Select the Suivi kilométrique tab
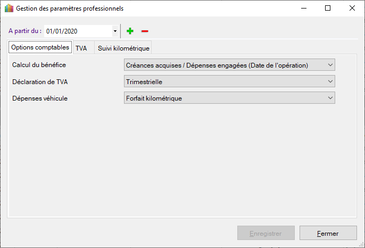This screenshot has height=248, width=365. 123,48
